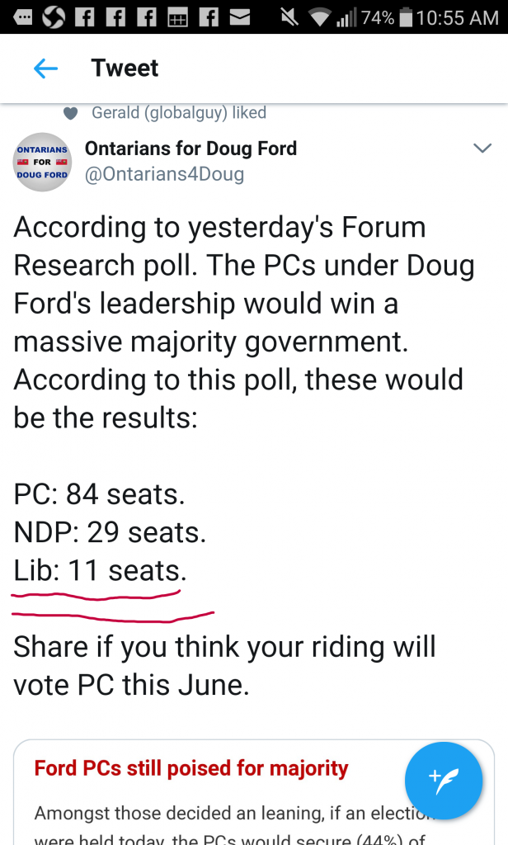Open the "Gerald (globalguy) liked" label
Screen dimensions: 508x845
(x=178, y=113)
